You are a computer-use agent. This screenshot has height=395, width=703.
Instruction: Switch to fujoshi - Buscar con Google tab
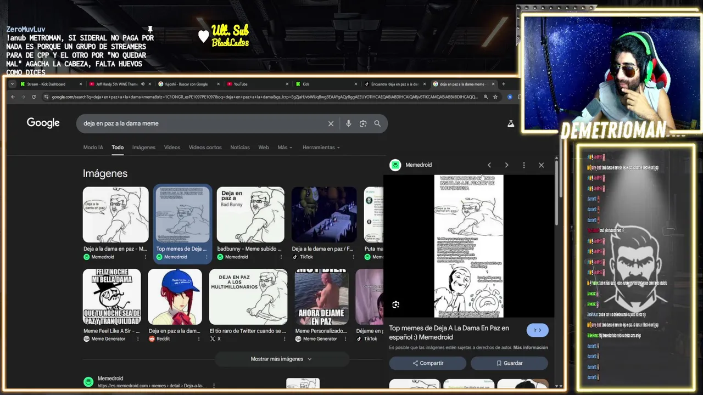(187, 84)
